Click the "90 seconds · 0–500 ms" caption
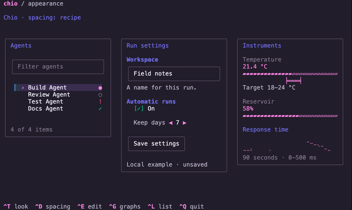 (280, 157)
